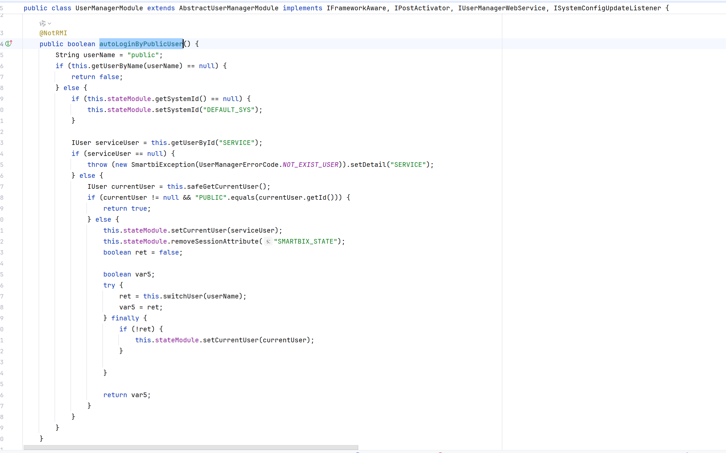Click the AI assistant inlay icon above @NotRMI
This screenshot has height=453, width=726.
tap(43, 24)
